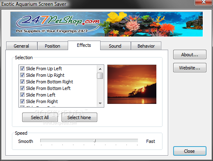213x161 pixels.
Task: Toggle the Slide From Bottom Right checkbox
Action: (22, 82)
